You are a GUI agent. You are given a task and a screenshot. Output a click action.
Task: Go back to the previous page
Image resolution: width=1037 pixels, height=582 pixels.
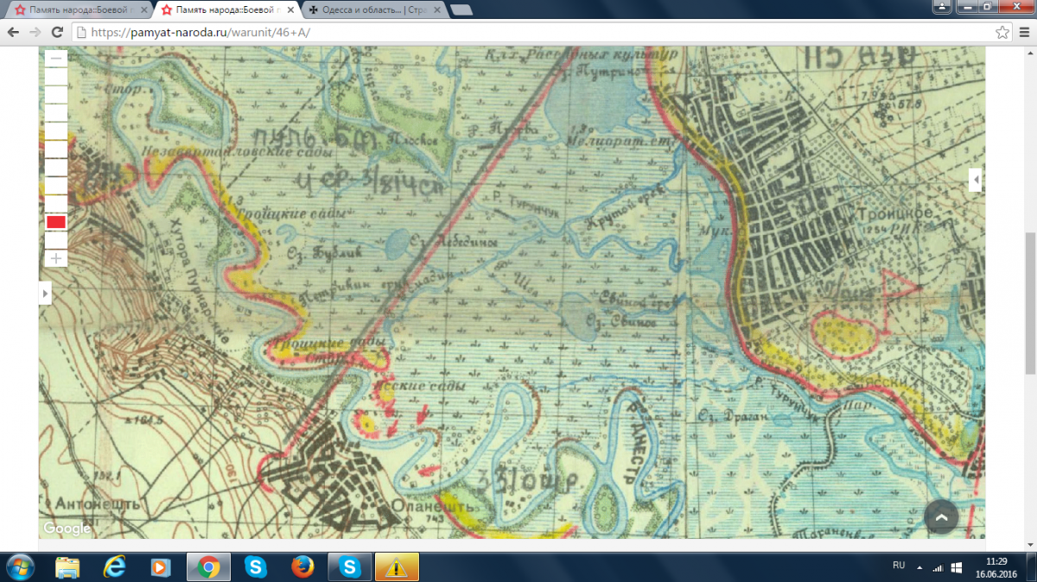click(x=13, y=32)
